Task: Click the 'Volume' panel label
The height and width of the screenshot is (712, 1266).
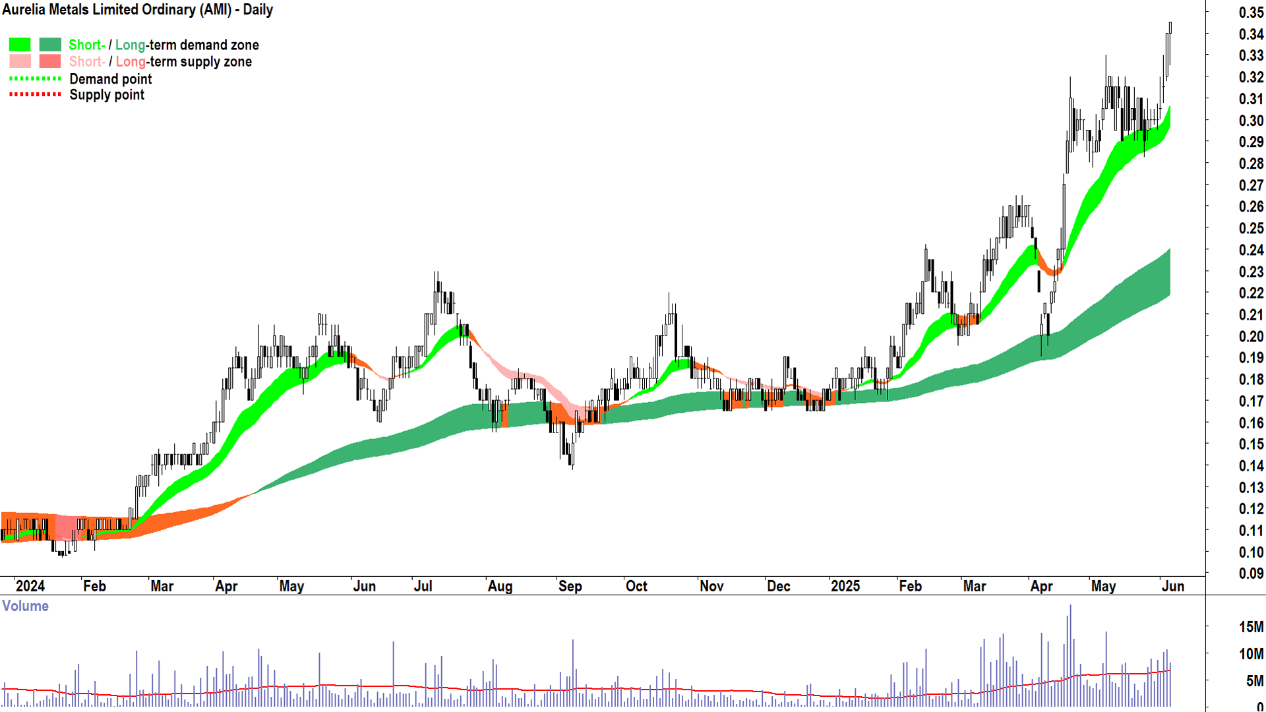Action: (x=25, y=606)
